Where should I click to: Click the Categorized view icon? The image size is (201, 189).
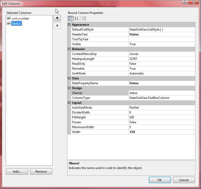coord(71,18)
